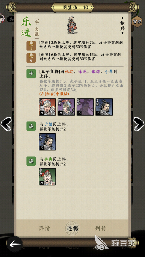Open 张辽 portrait in 五子良将 row
145x257 pixels.
click(x=47, y=107)
